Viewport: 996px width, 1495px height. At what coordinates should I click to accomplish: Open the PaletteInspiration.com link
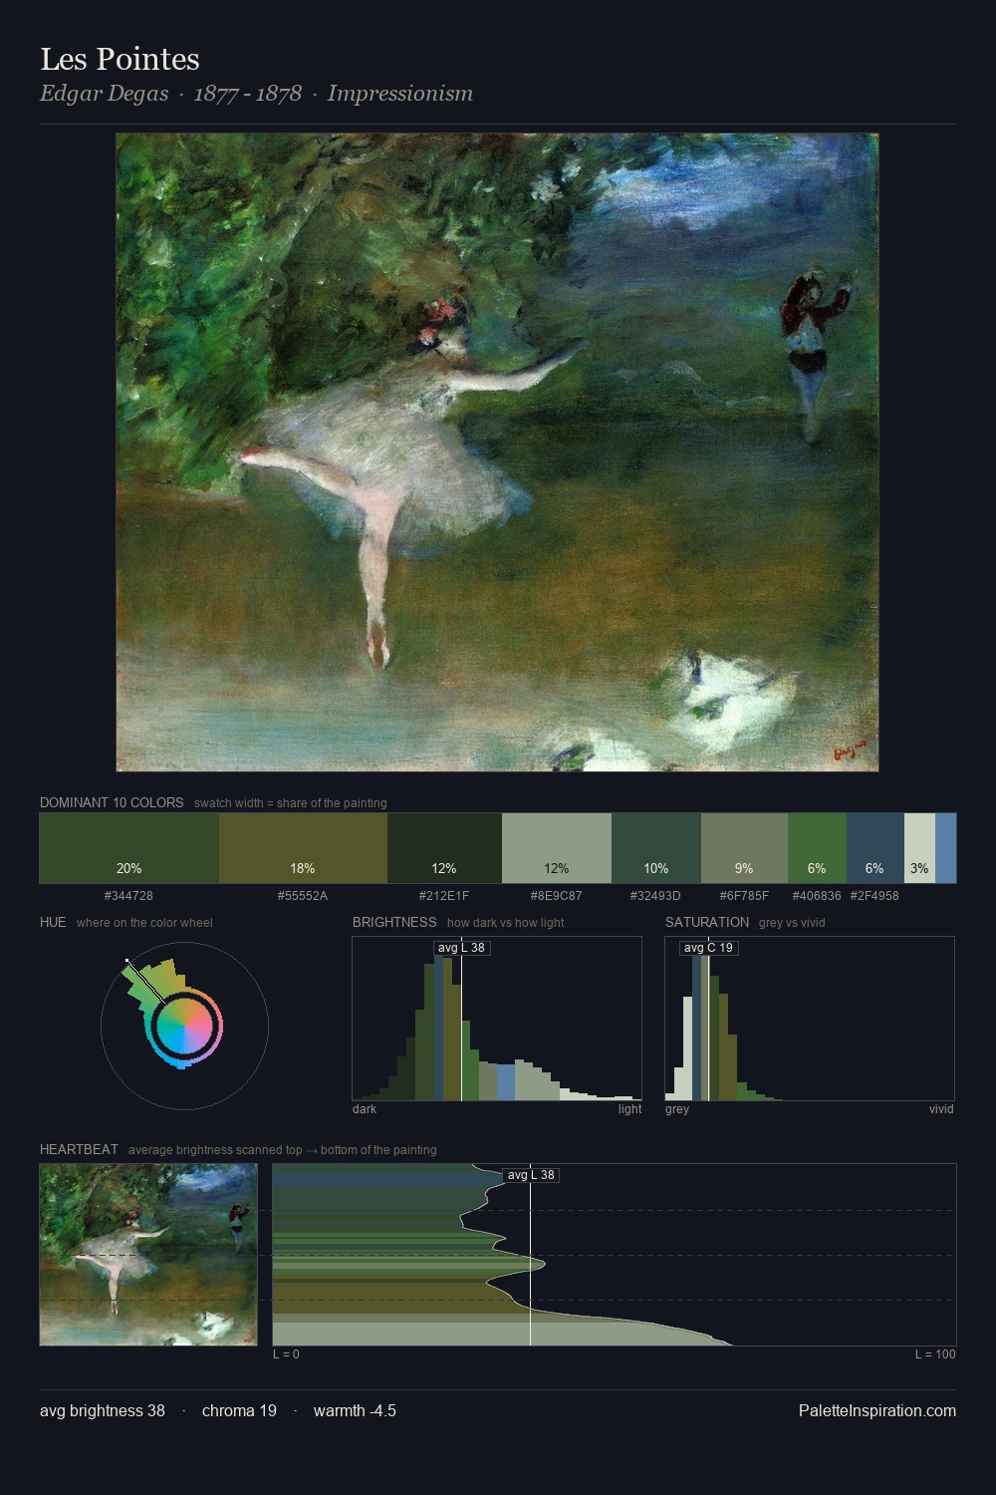coord(877,1410)
